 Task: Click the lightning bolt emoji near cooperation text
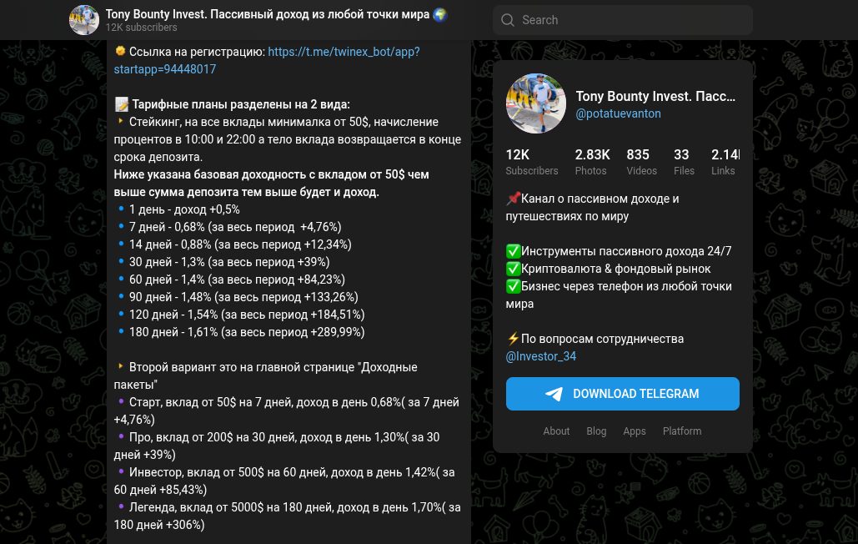click(x=513, y=339)
